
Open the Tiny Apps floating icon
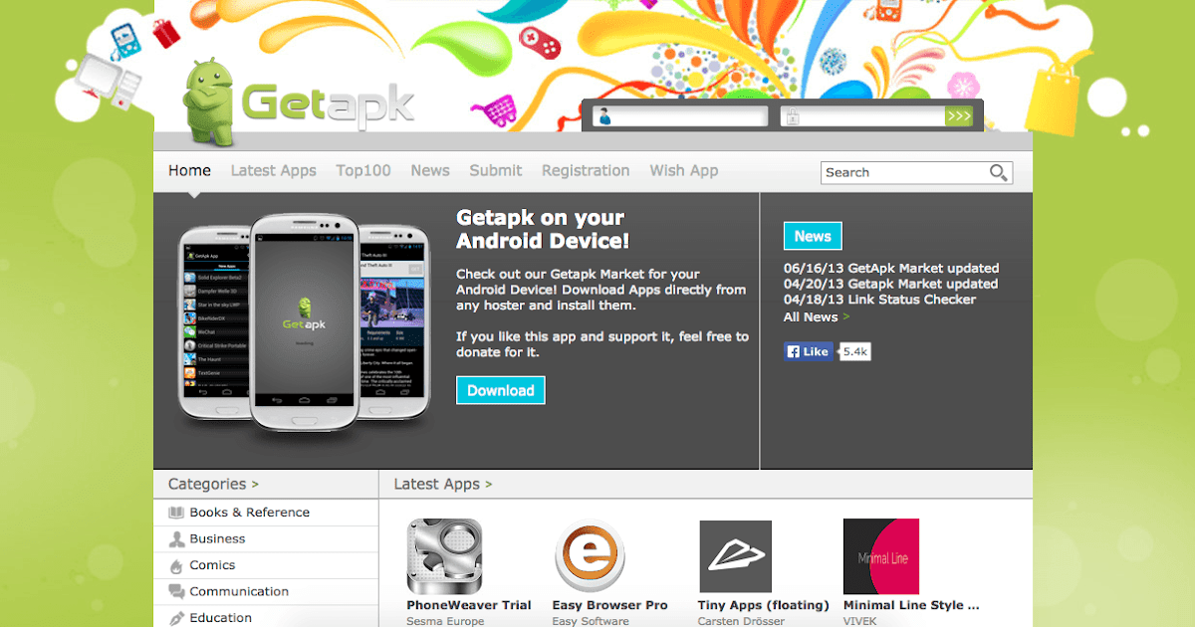(736, 556)
